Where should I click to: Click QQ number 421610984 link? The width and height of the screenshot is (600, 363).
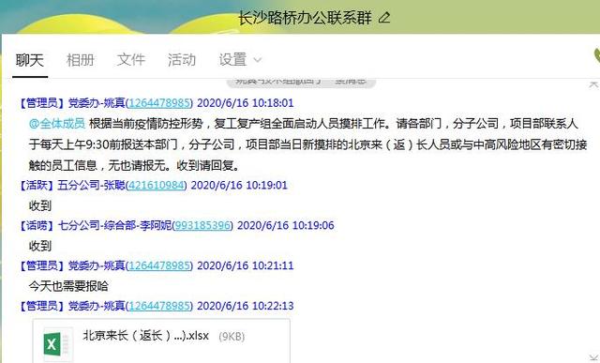(157, 186)
